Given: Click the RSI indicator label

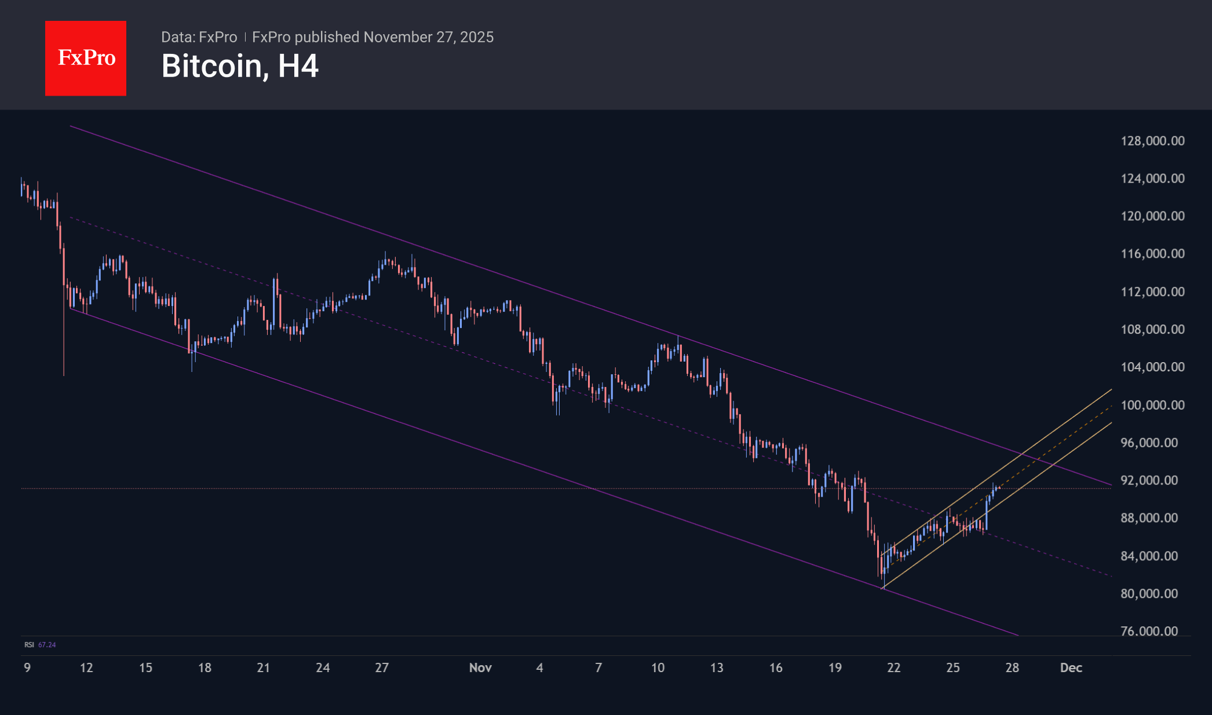Looking at the screenshot, I should tap(29, 644).
